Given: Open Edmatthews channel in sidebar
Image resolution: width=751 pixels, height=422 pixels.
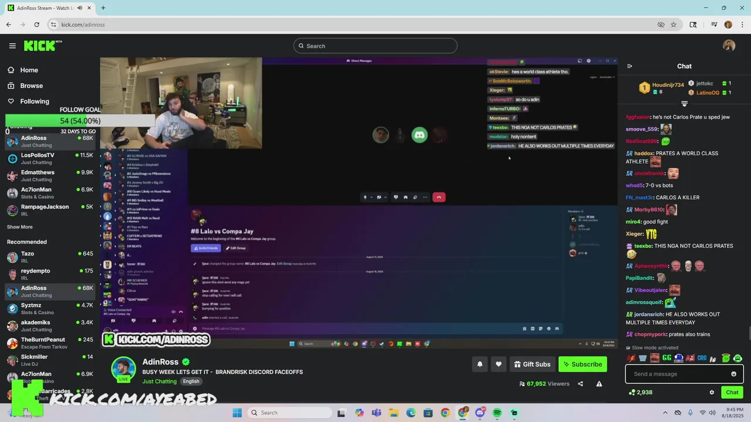Looking at the screenshot, I should point(50,176).
